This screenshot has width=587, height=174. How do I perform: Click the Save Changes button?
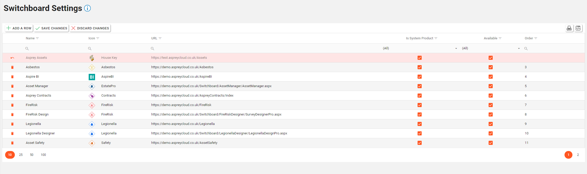point(51,28)
